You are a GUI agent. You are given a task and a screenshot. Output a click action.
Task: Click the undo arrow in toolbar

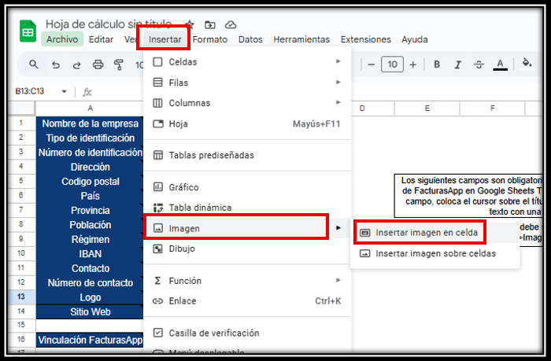[56, 64]
